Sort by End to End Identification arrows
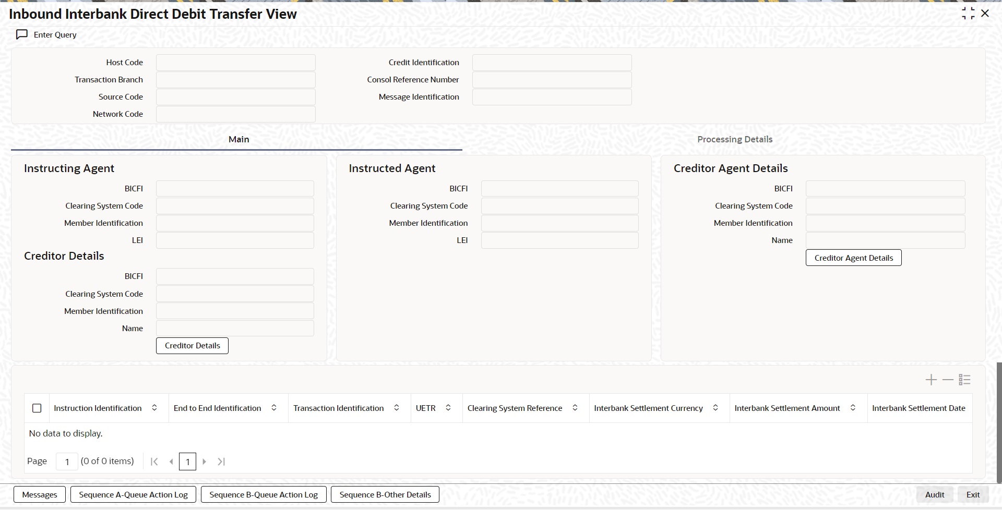 coord(274,408)
